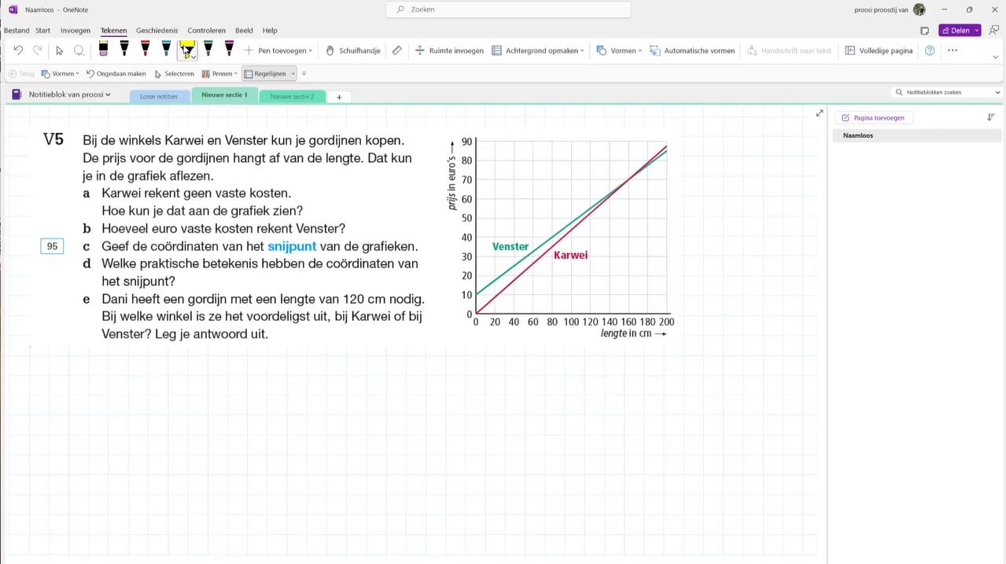This screenshot has width=1006, height=564.
Task: Click the highlighted word snijpunt
Action: point(292,246)
